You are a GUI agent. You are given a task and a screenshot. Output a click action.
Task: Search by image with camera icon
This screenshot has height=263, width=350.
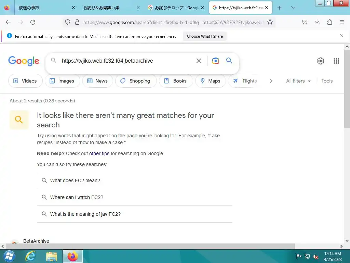pos(215,61)
